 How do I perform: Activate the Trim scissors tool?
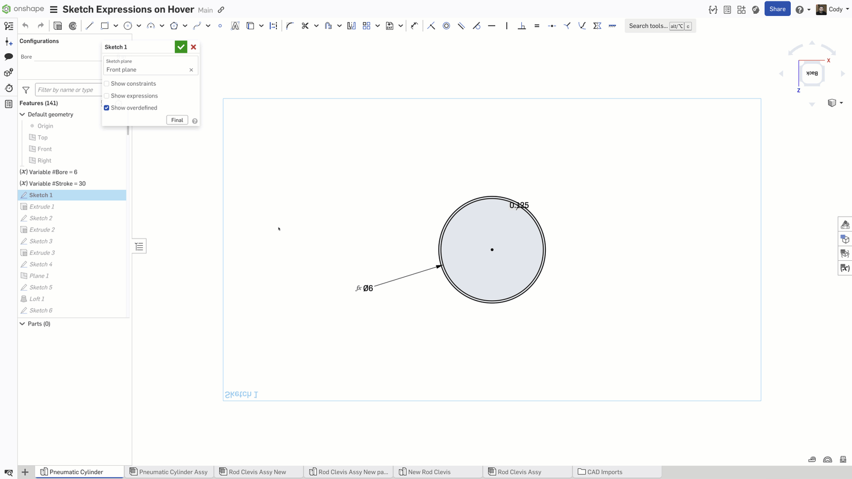[x=305, y=26]
